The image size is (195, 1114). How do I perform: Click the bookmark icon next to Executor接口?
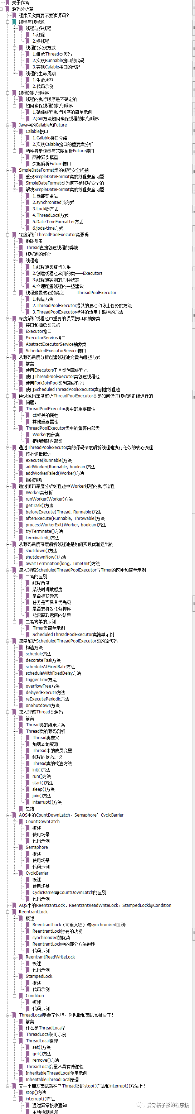pyautogui.click(x=21, y=331)
